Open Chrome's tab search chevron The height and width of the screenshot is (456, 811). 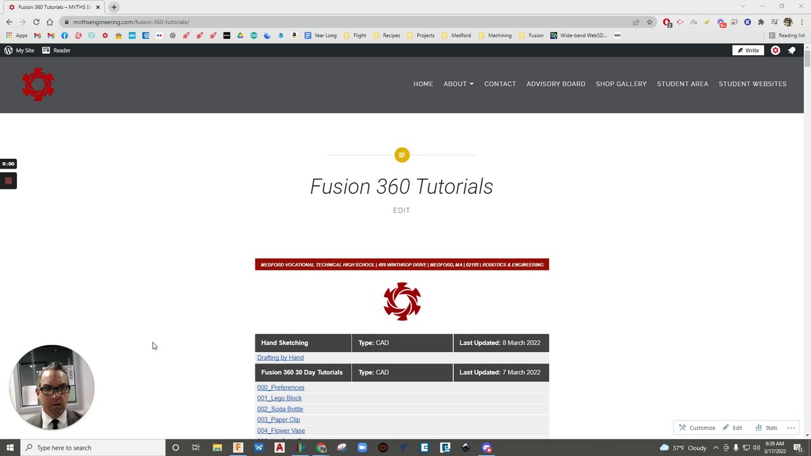click(743, 6)
